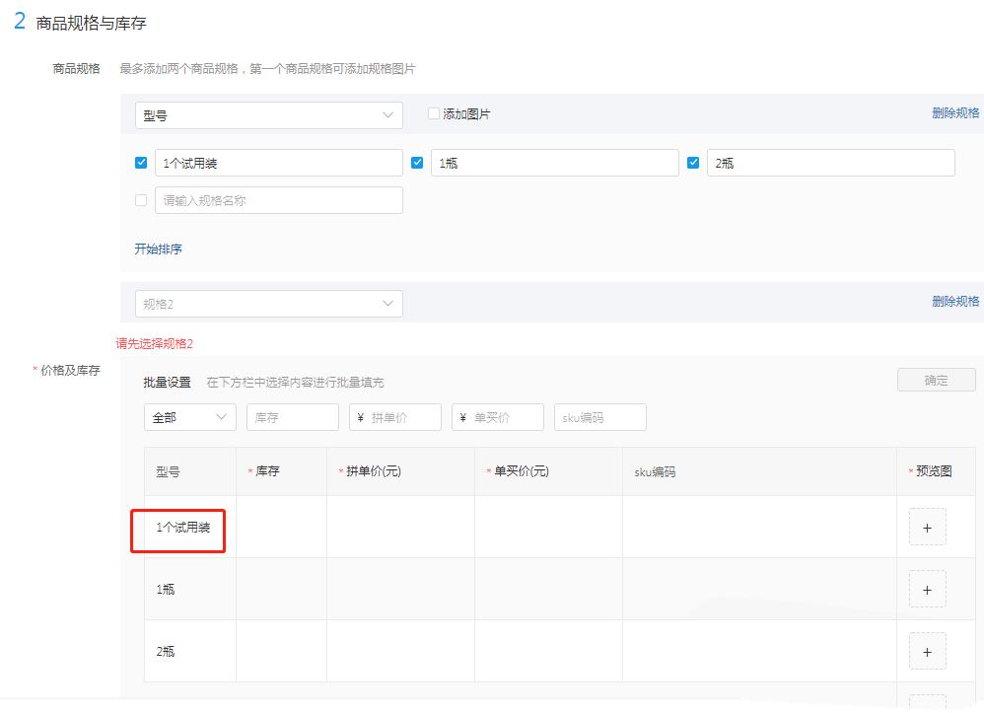
Task: Click 删除规格 link beside 规格2
Action: click(x=954, y=302)
